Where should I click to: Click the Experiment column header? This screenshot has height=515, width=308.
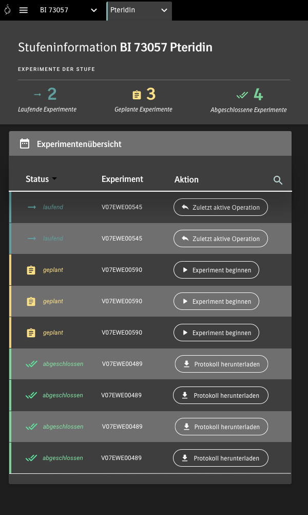(x=122, y=179)
